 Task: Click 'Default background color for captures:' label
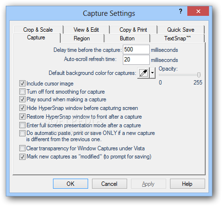tap(92, 73)
